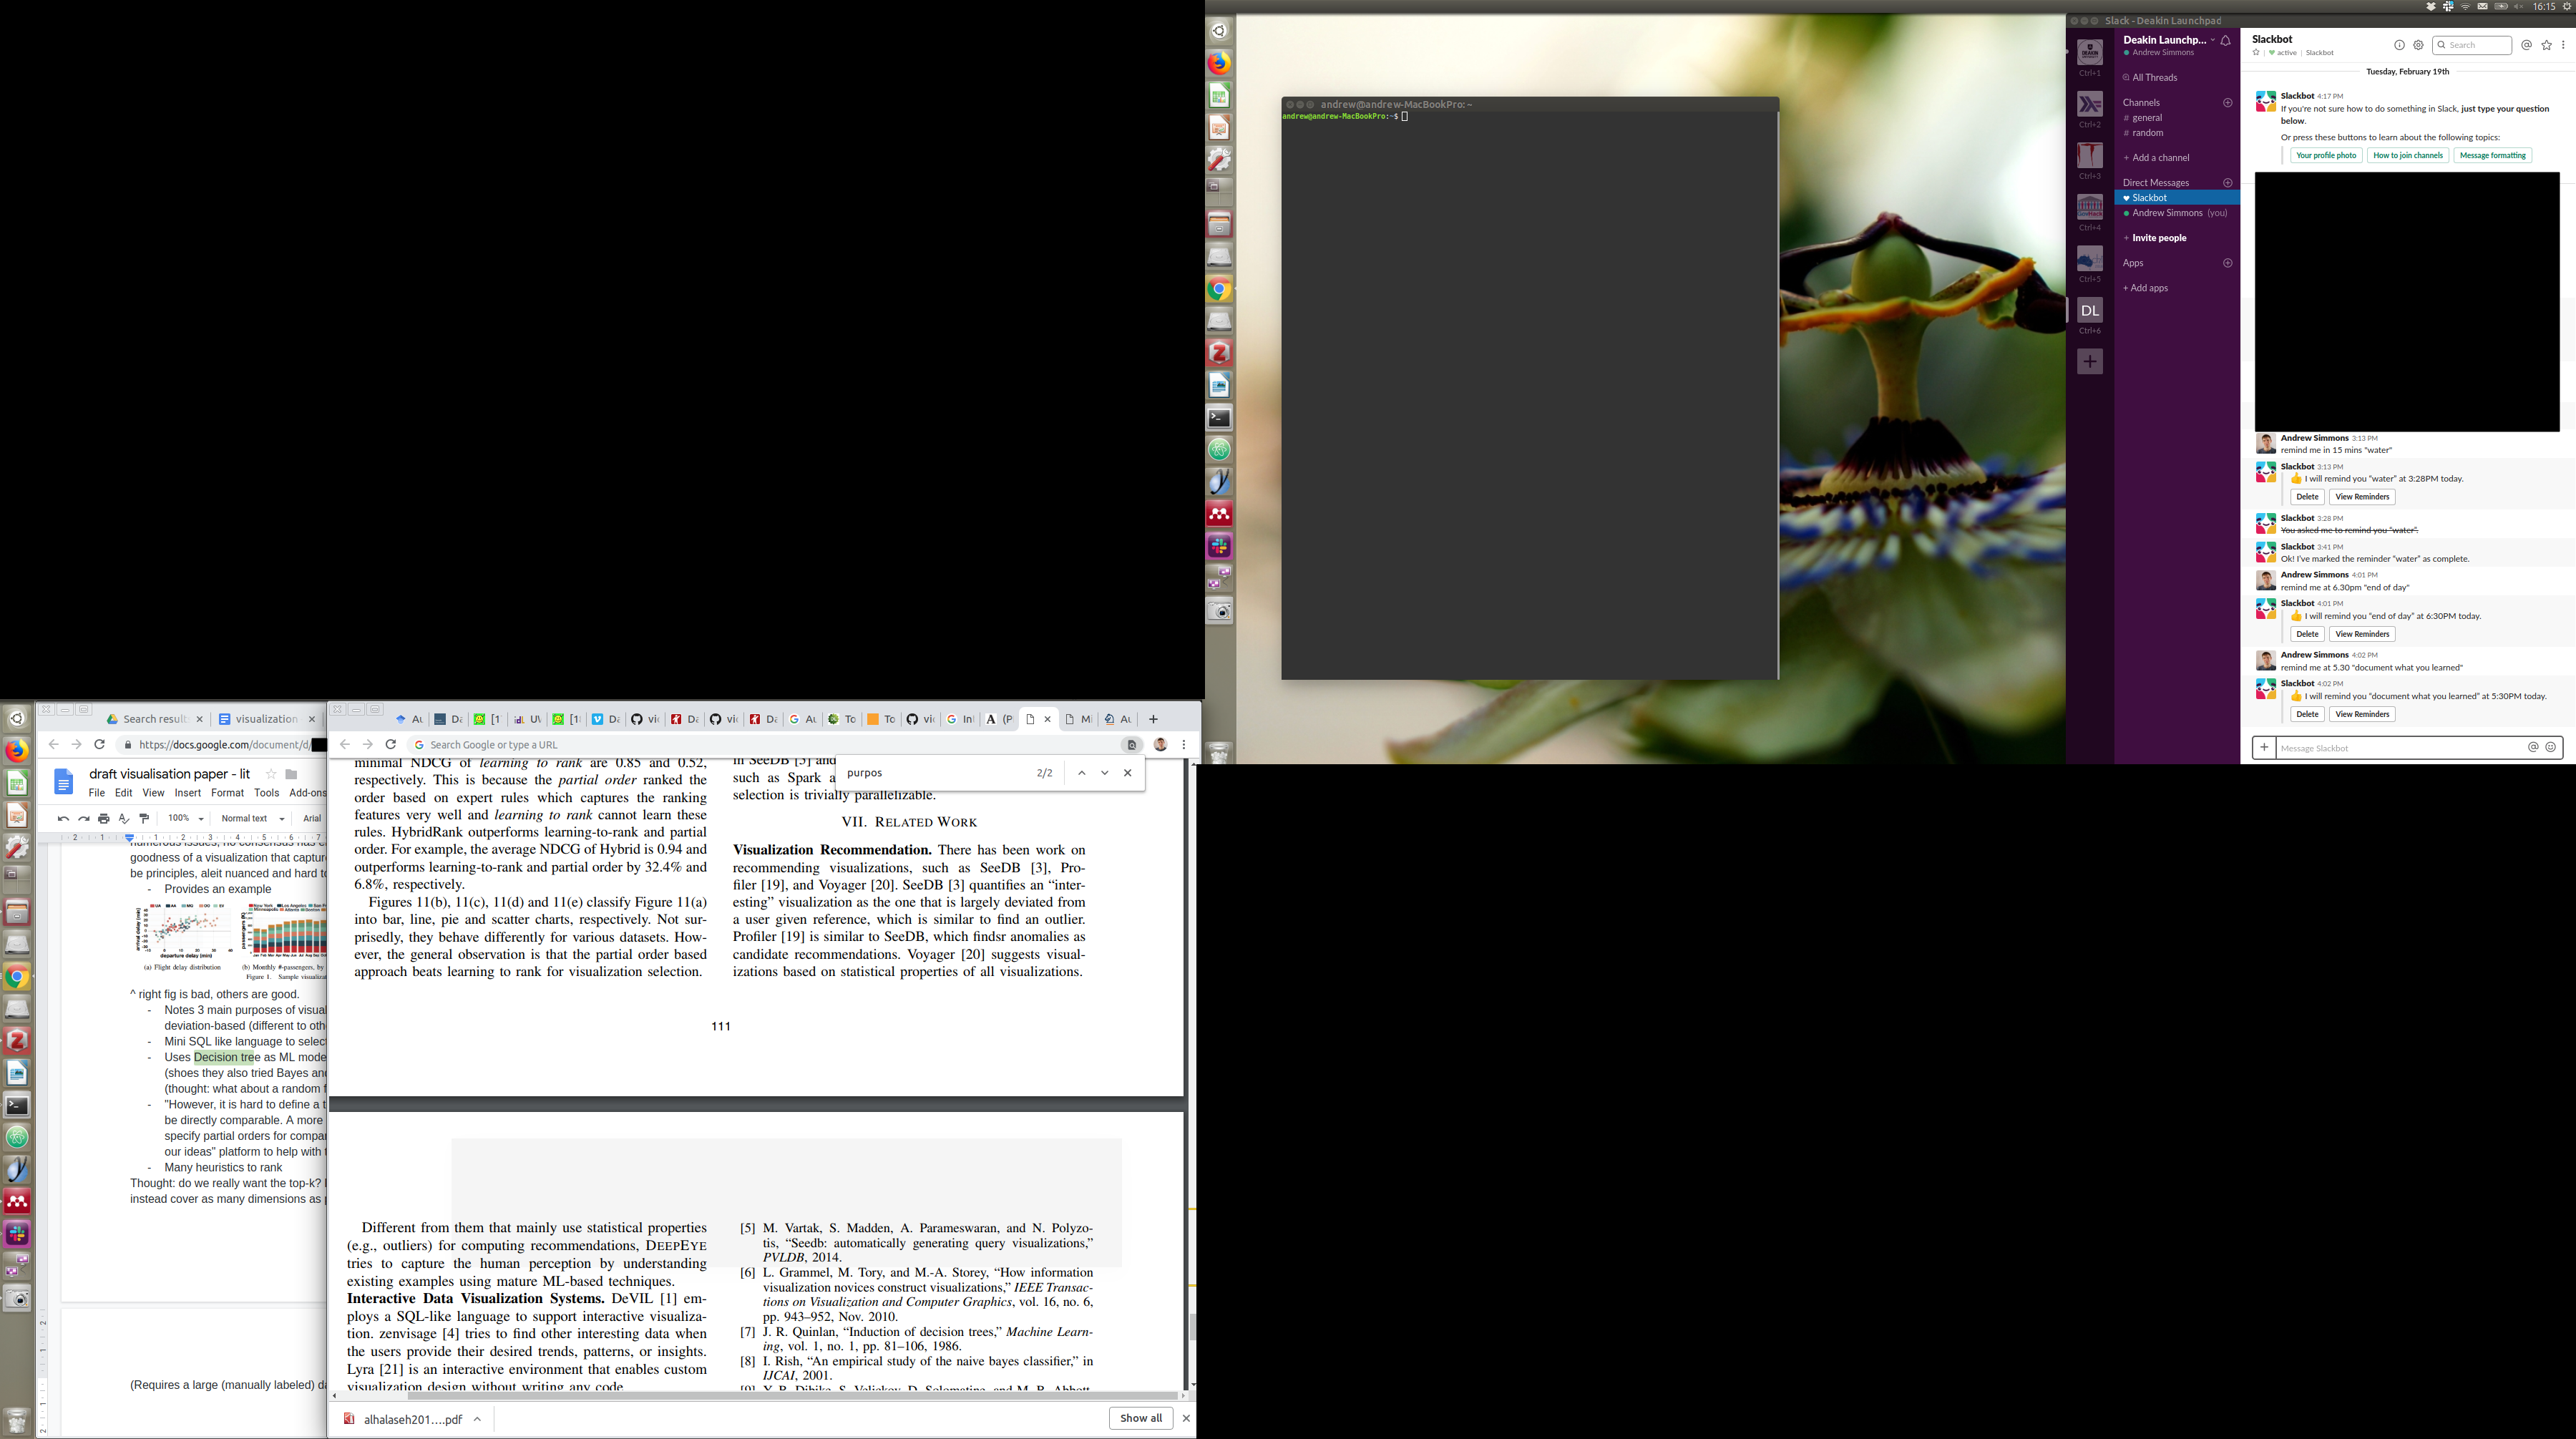Open the Insert menu in Google Docs
Screen dimensions: 2576x1439
tap(187, 793)
